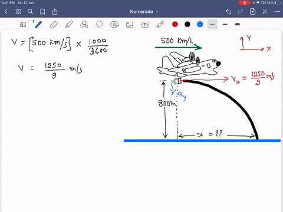Open the Numerade document title dropdown
283x212 pixels.
[144, 12]
